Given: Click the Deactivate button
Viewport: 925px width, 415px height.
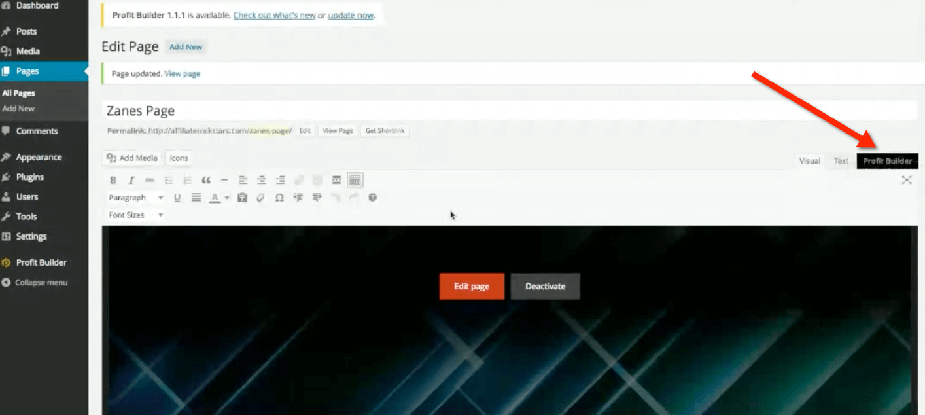Looking at the screenshot, I should [545, 286].
